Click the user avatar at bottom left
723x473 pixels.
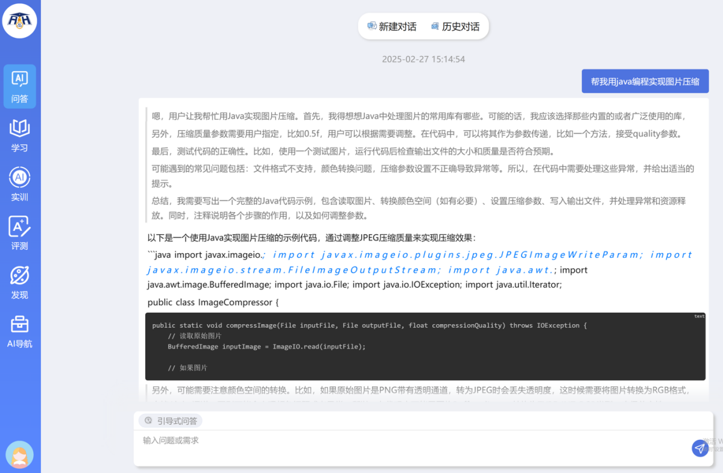[20, 454]
